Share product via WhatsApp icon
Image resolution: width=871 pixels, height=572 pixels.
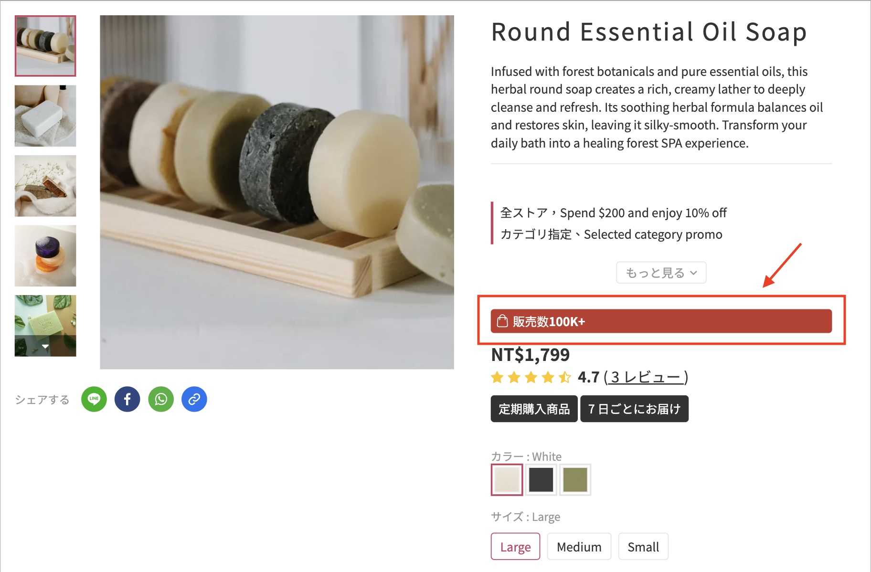[161, 399]
